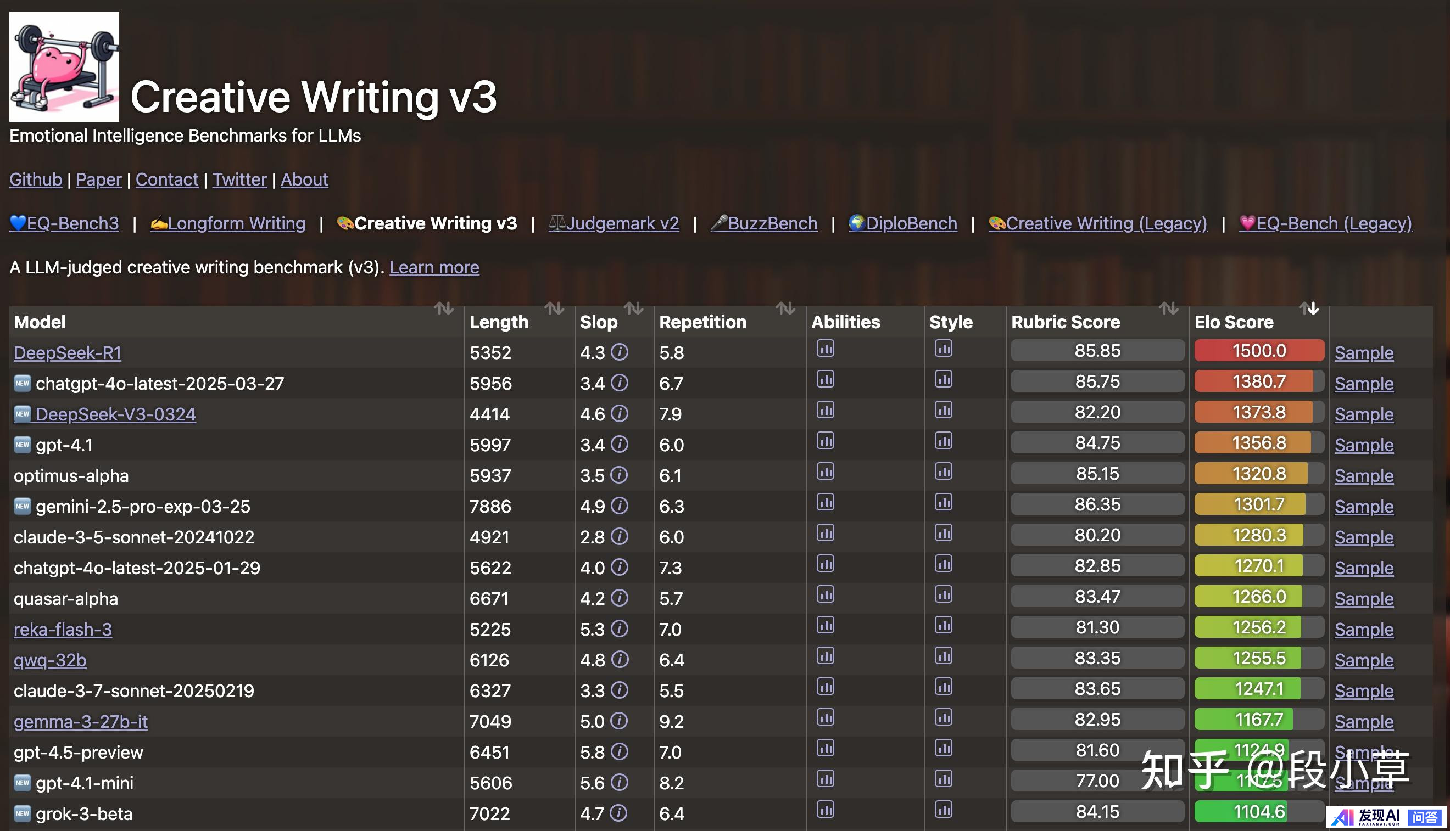
Task: Open Style chart for gpt-4.5-preview row
Action: pos(944,748)
